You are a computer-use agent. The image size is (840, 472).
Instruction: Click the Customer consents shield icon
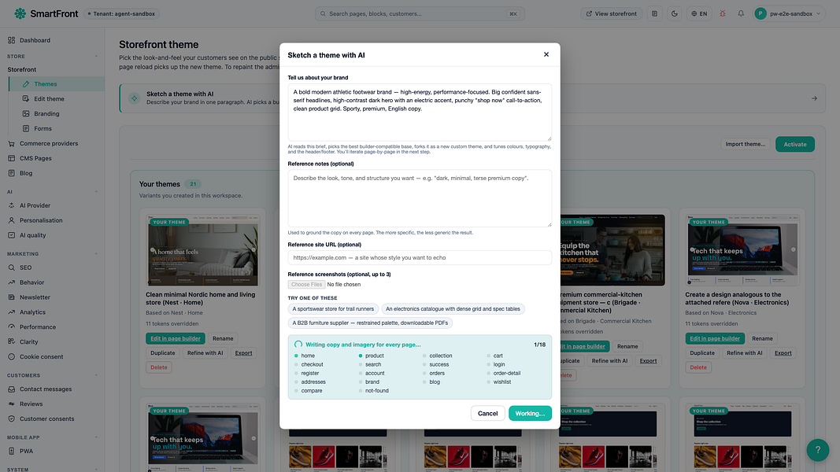pos(11,419)
